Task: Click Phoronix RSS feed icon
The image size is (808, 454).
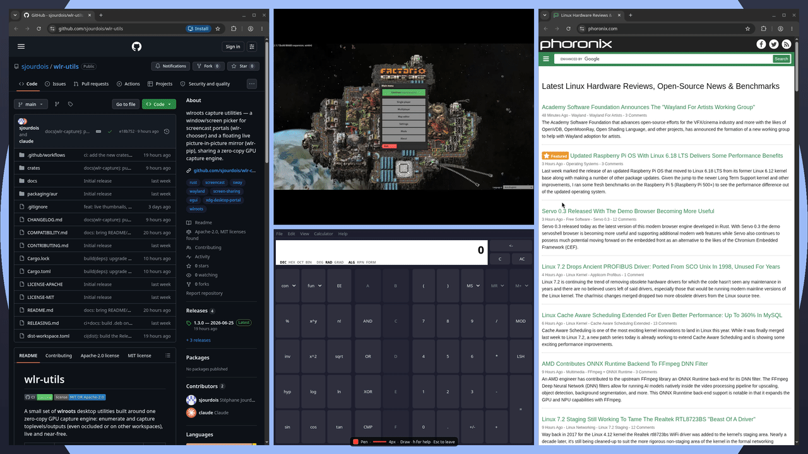Action: coord(787,44)
